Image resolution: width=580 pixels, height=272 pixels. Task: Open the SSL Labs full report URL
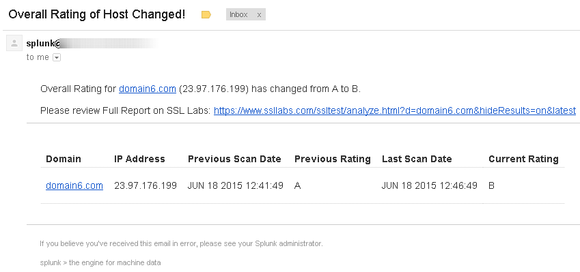click(395, 110)
